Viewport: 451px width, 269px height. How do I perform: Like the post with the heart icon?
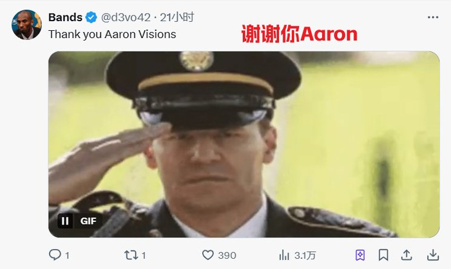(x=207, y=255)
